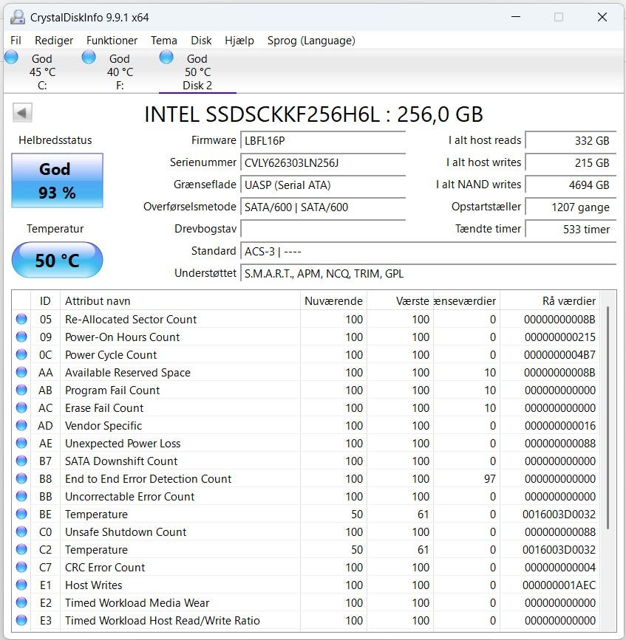Click the serial number field CVLY626303LN256J
626x640 pixels.
pyautogui.click(x=323, y=162)
